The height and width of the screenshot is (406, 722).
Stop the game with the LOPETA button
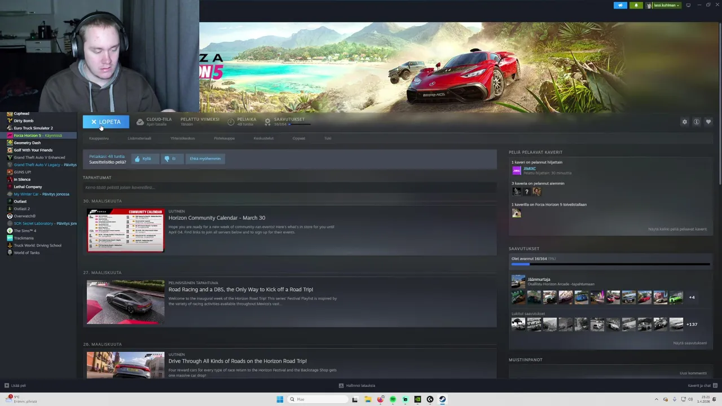point(106,122)
